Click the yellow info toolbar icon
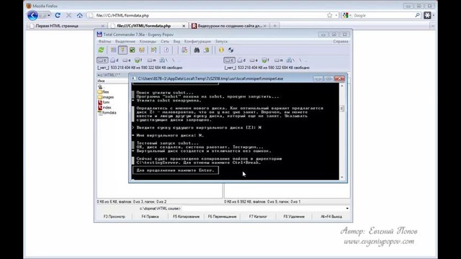 coord(221,50)
